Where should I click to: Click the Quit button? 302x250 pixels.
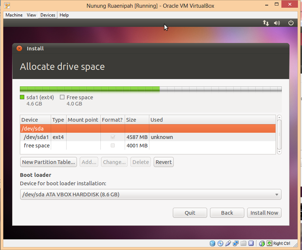click(190, 213)
